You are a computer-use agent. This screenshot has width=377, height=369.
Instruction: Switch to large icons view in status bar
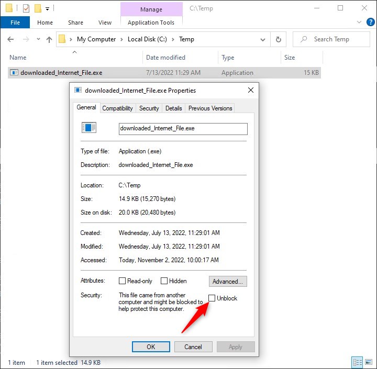[369, 362]
